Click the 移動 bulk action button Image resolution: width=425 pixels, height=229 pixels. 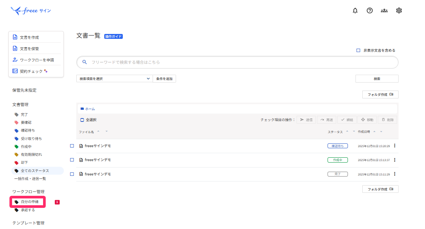tap(367, 120)
